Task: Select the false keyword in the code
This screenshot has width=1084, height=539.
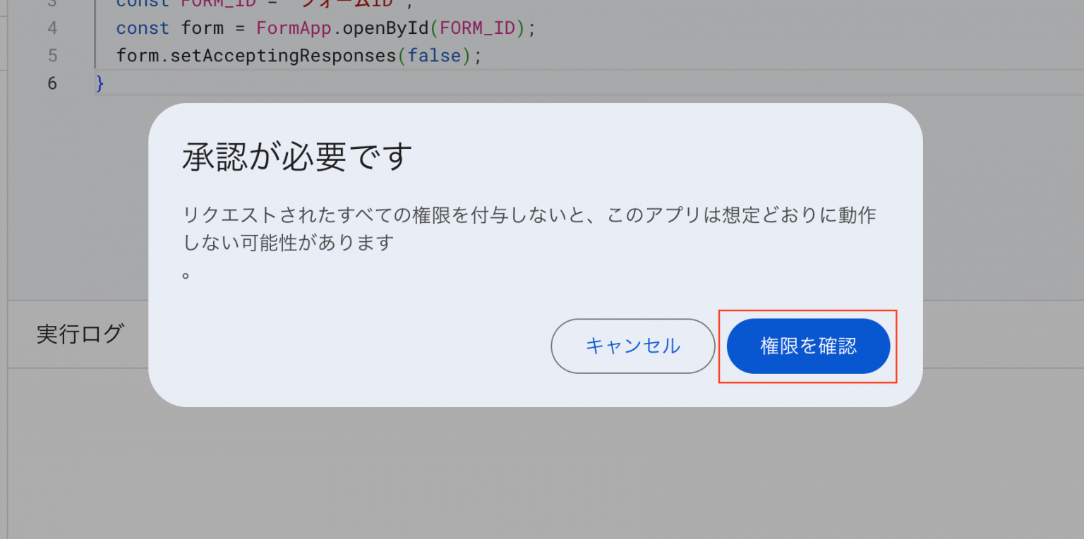Action: coord(435,55)
